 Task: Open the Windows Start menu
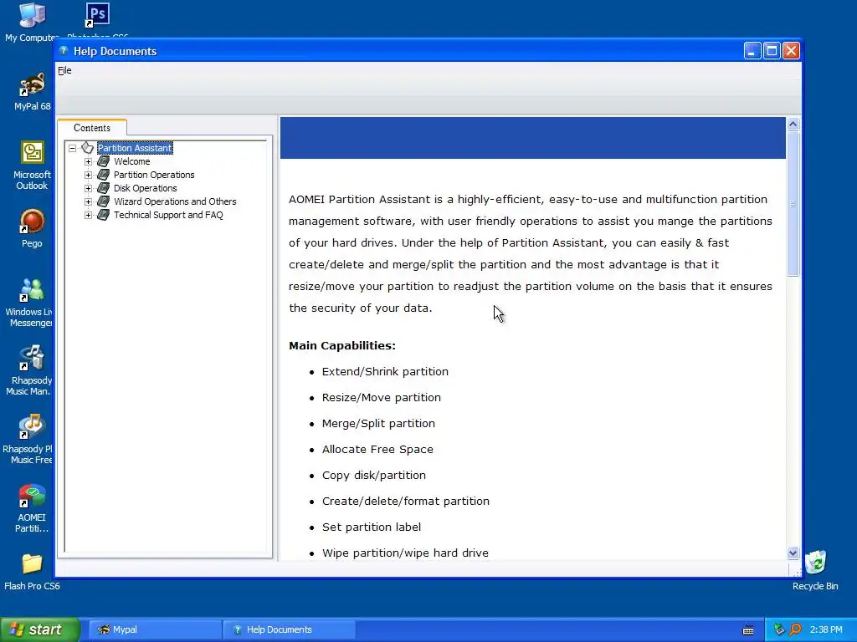pyautogui.click(x=39, y=629)
